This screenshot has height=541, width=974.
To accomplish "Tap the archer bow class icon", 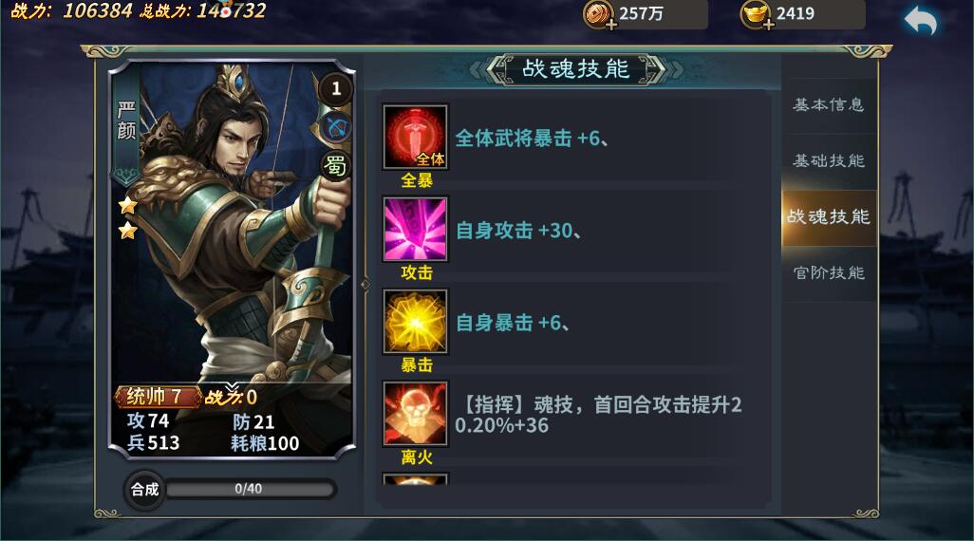I will (336, 127).
